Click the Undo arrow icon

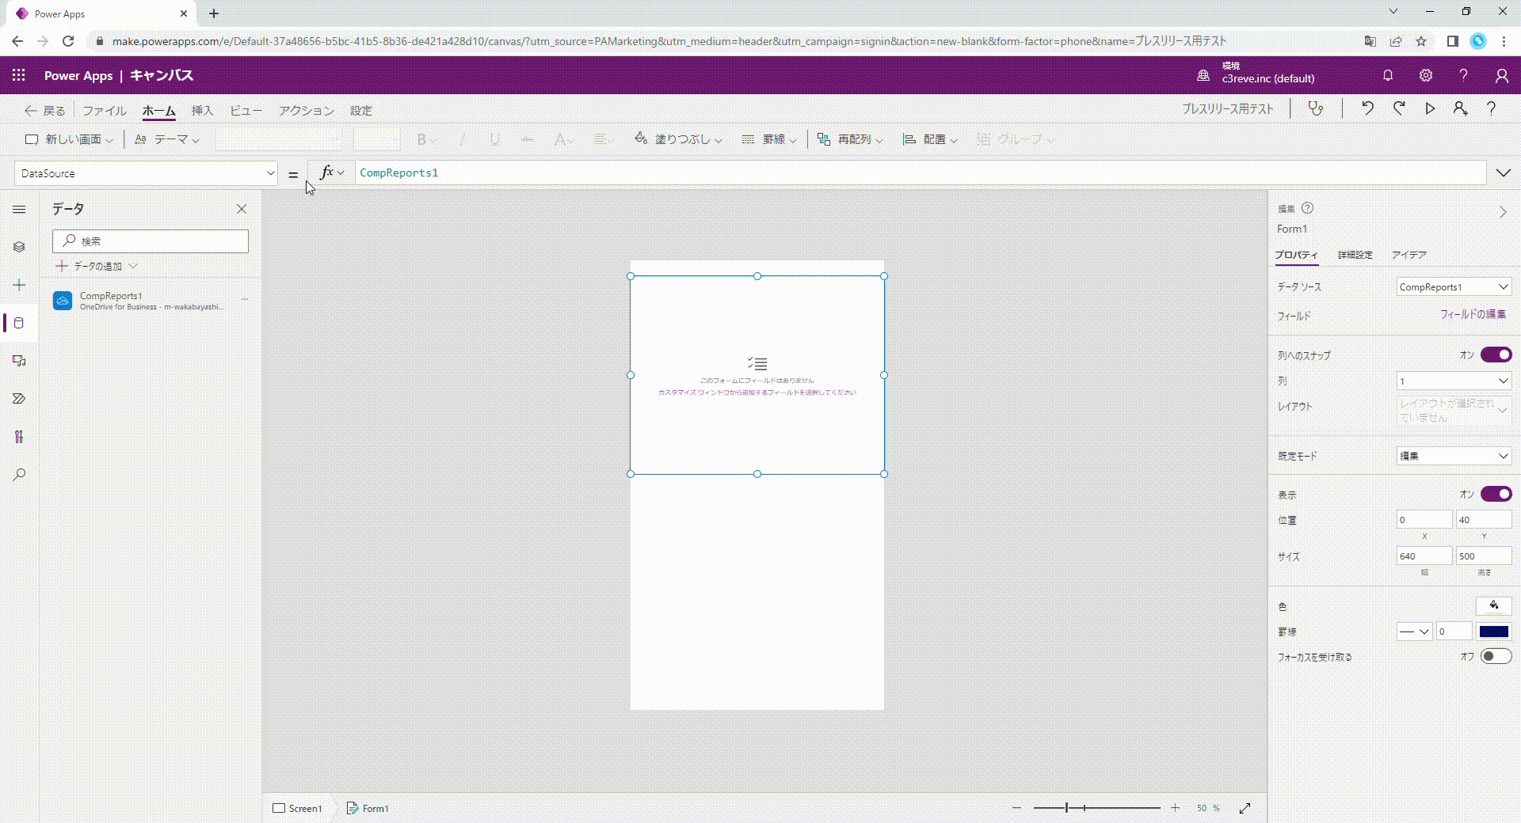coord(1367,108)
